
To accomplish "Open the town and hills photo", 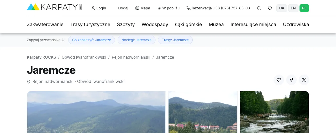I will click(x=203, y=112).
